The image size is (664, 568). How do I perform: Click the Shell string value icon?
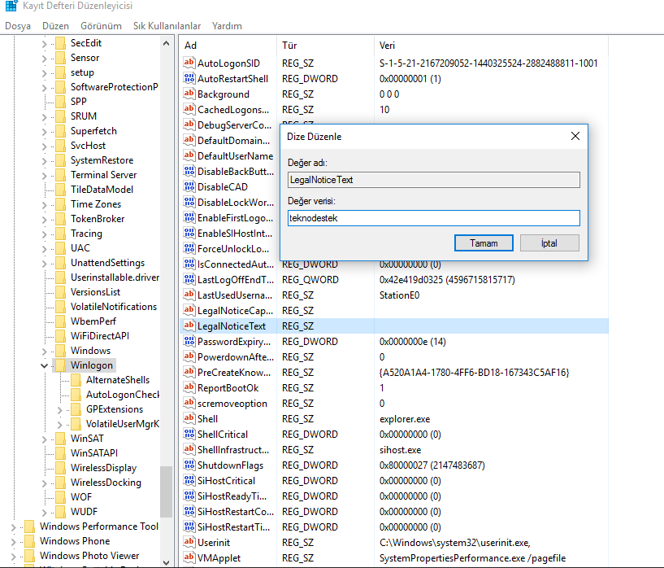pos(189,419)
